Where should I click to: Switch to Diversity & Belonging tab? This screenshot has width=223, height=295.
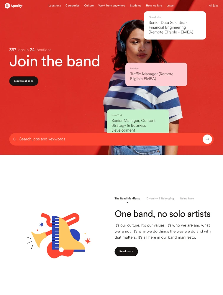(x=160, y=199)
